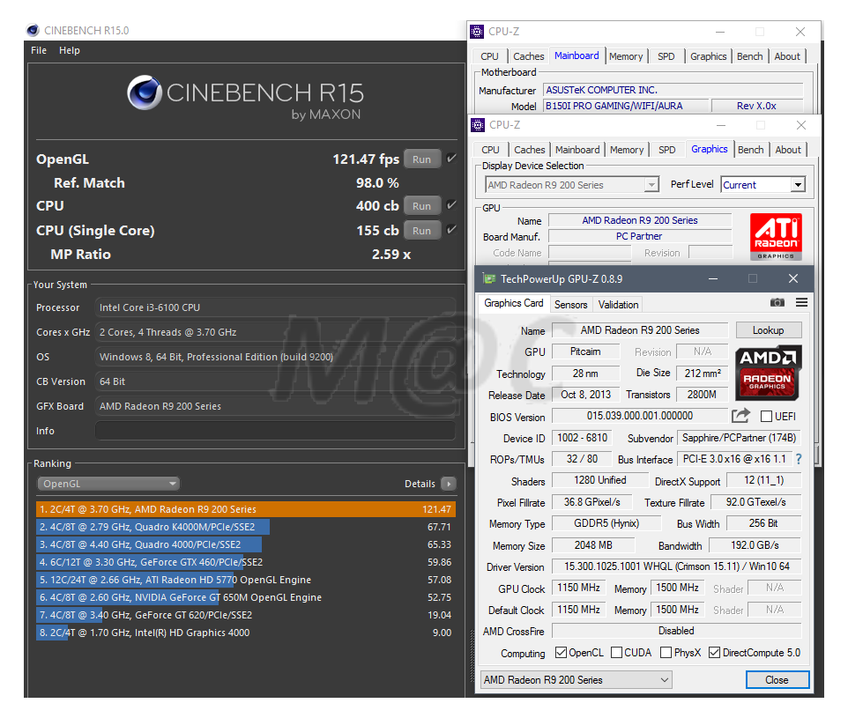Open ranking Details arrow button
The width and height of the screenshot is (848, 718).
(x=449, y=484)
